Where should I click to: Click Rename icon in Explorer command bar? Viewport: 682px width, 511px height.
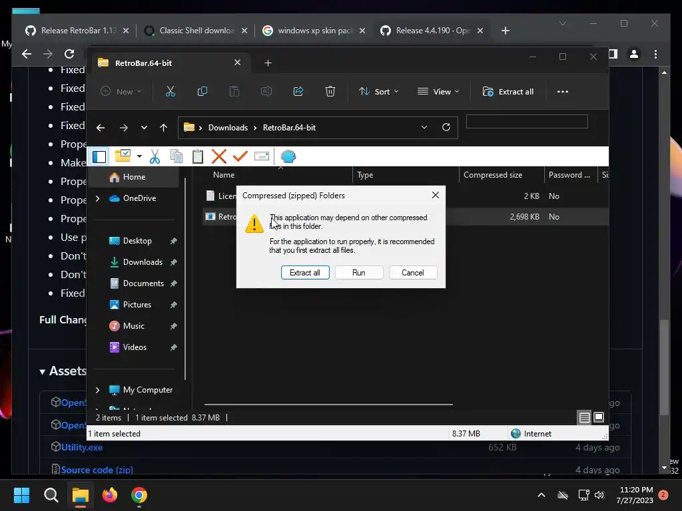[x=266, y=91]
